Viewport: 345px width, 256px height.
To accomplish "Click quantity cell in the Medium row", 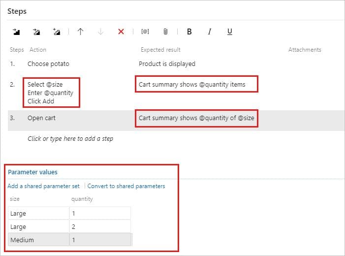I will point(100,240).
